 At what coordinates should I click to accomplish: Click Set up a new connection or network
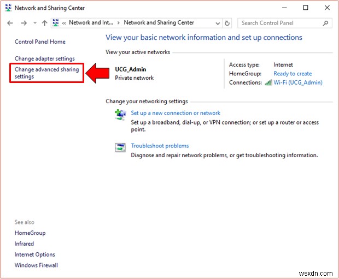click(176, 113)
